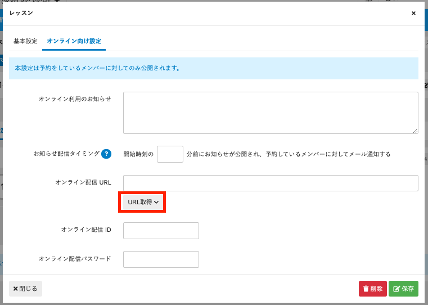Focus the オンライン利用のお知らせ text area
The height and width of the screenshot is (305, 428).
(270, 113)
